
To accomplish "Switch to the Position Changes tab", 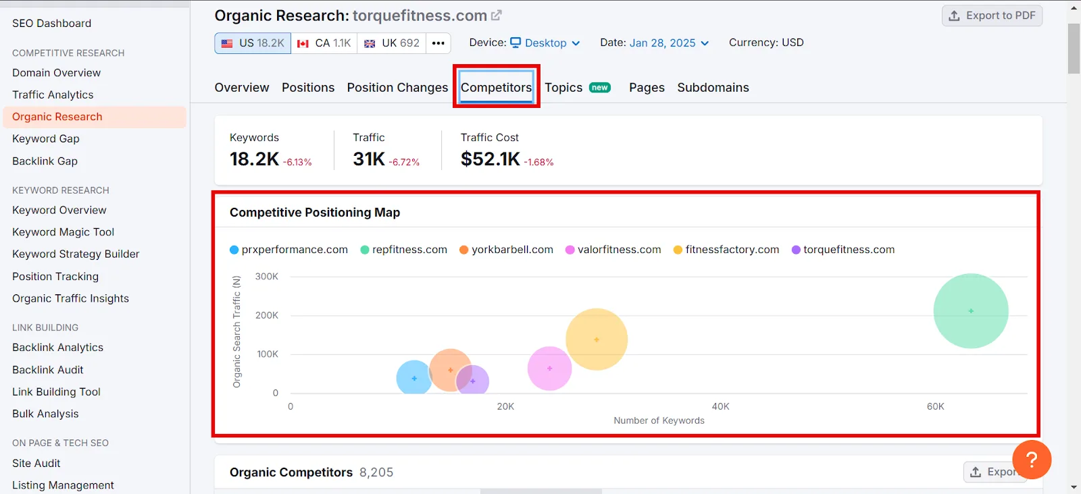I will tap(397, 88).
